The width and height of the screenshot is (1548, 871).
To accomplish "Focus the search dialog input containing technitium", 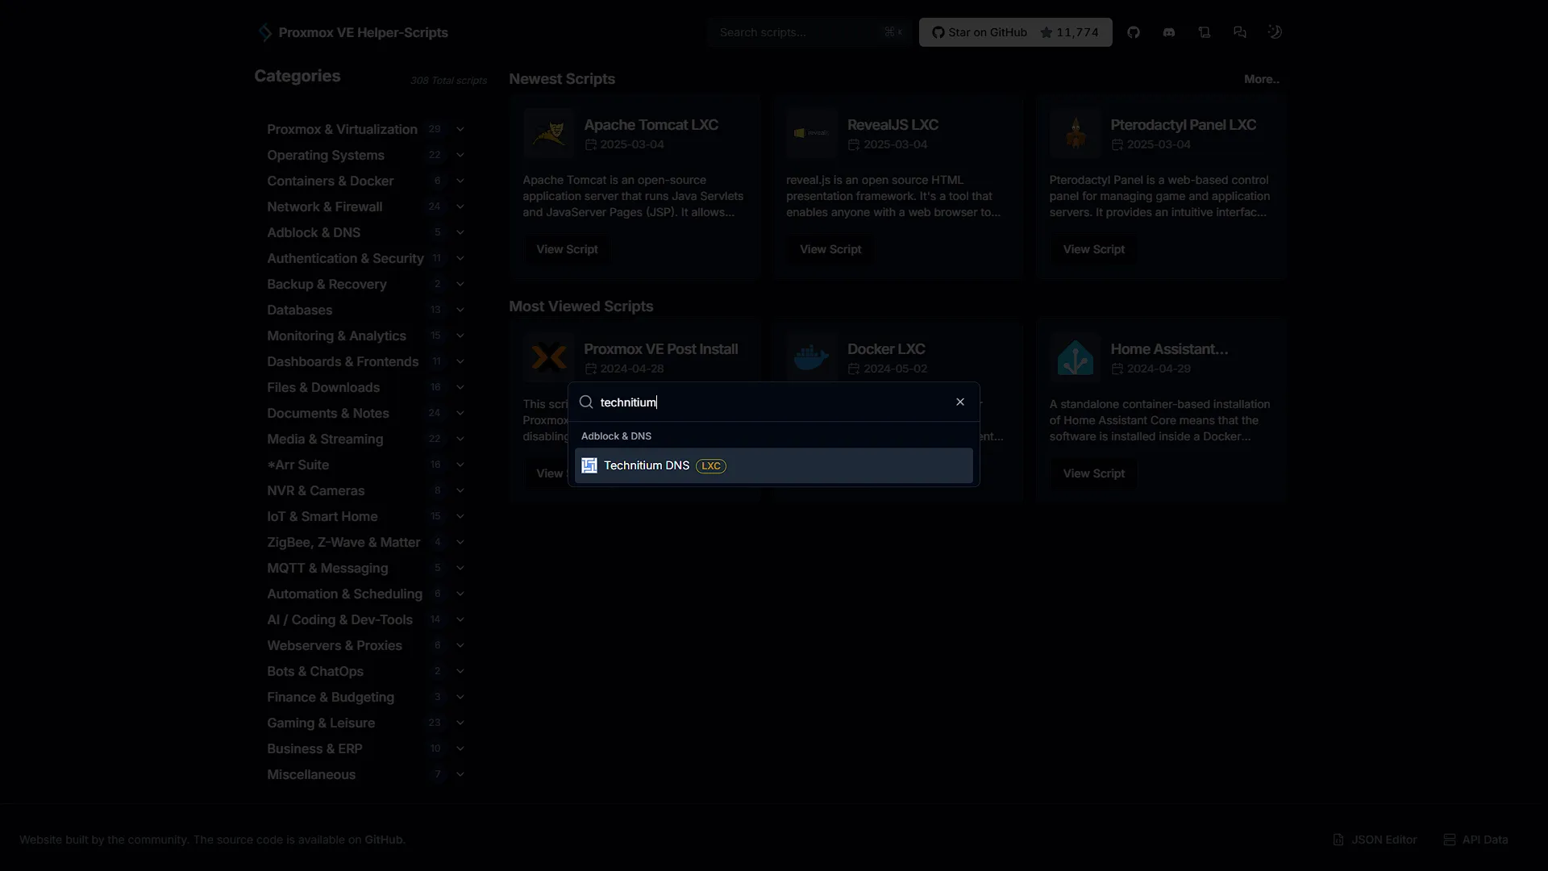I will (772, 402).
